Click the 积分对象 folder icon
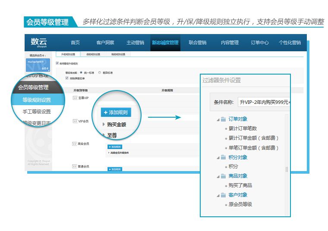This screenshot has height=231, width=328. click(223, 157)
